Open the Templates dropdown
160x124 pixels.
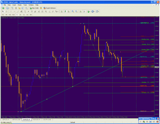[97, 11]
